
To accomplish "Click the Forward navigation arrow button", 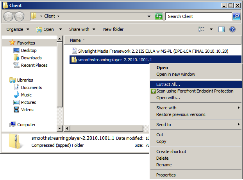I will (x=20, y=16).
